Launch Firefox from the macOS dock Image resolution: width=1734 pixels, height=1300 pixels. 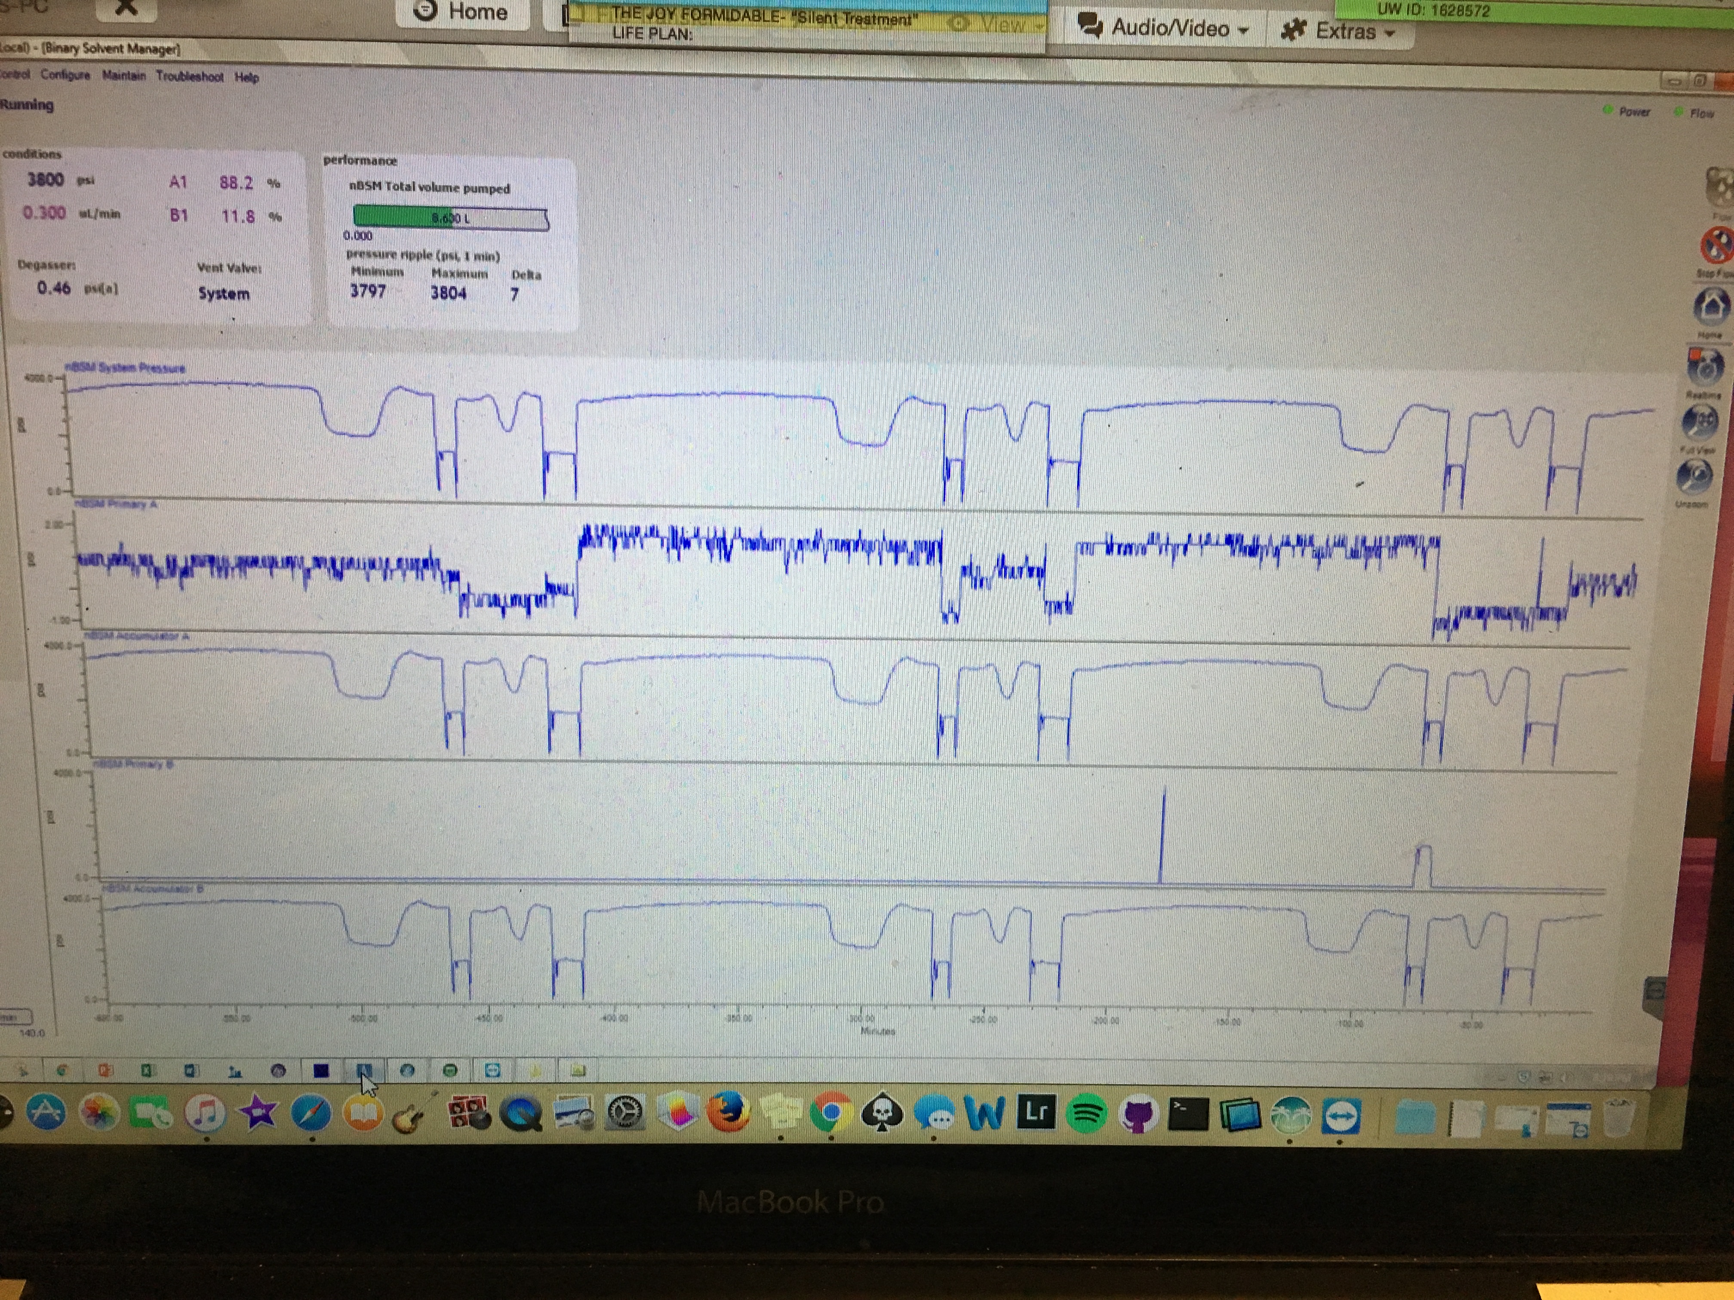[728, 1112]
